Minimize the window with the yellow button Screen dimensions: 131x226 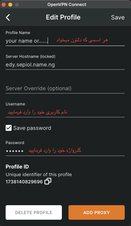coord(10,5)
